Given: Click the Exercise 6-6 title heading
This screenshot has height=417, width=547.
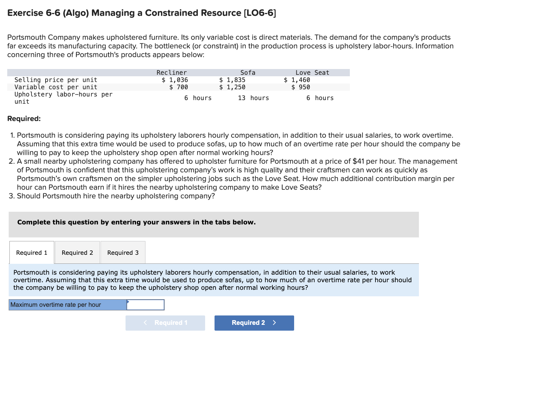Looking at the screenshot, I should [x=142, y=13].
